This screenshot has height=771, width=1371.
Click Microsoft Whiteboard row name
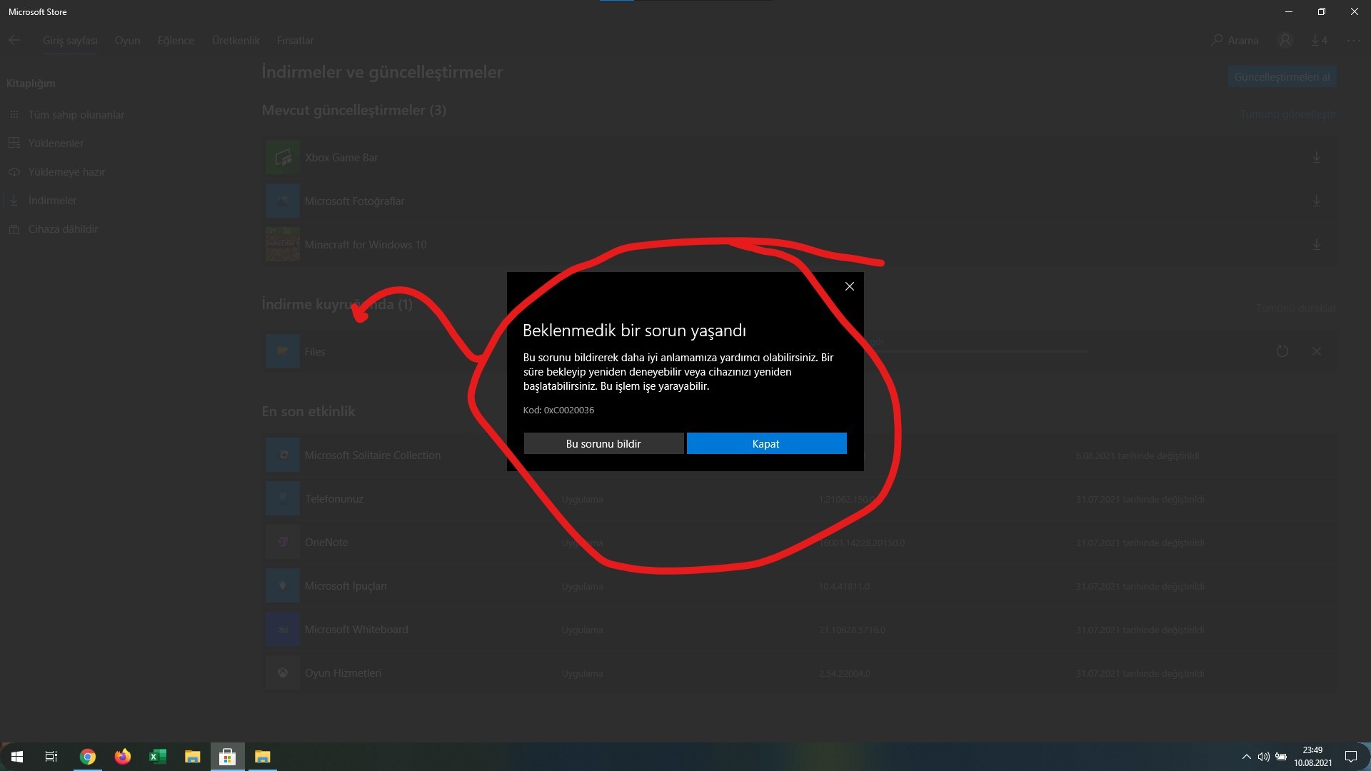click(356, 630)
